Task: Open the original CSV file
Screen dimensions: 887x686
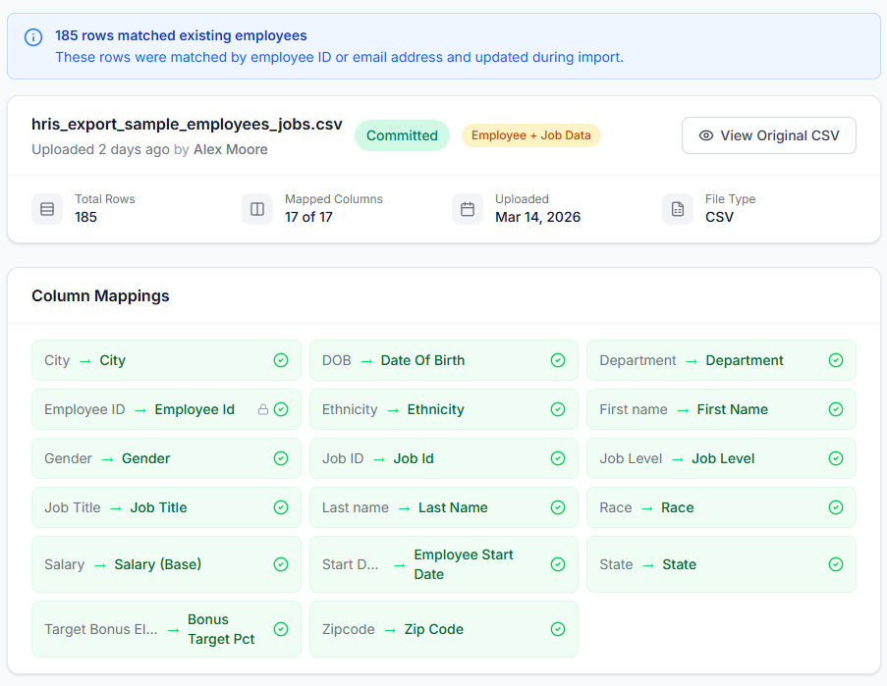Action: point(768,134)
